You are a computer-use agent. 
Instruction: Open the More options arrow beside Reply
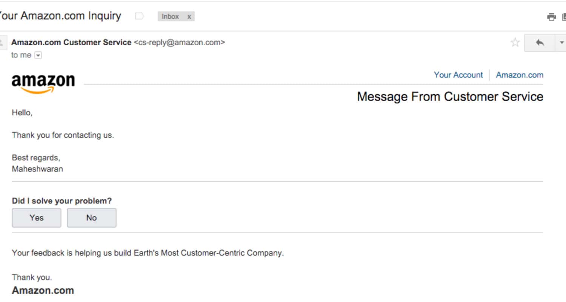561,43
